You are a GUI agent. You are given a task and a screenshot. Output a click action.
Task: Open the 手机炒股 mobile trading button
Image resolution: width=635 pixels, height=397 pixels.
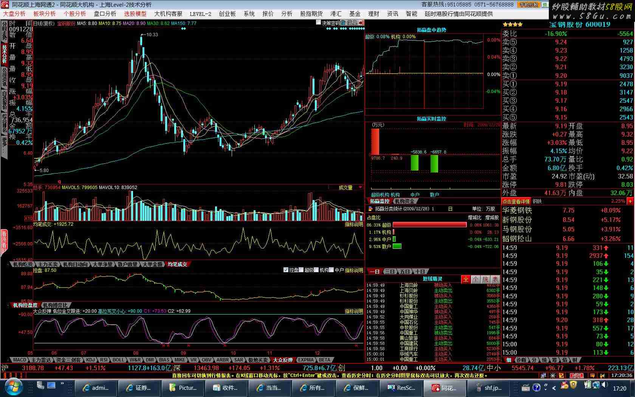[x=529, y=5]
